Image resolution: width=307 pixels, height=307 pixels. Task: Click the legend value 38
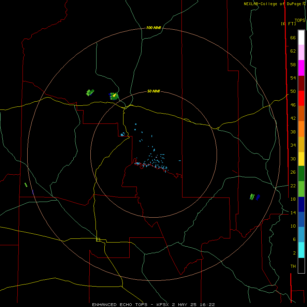293,132
